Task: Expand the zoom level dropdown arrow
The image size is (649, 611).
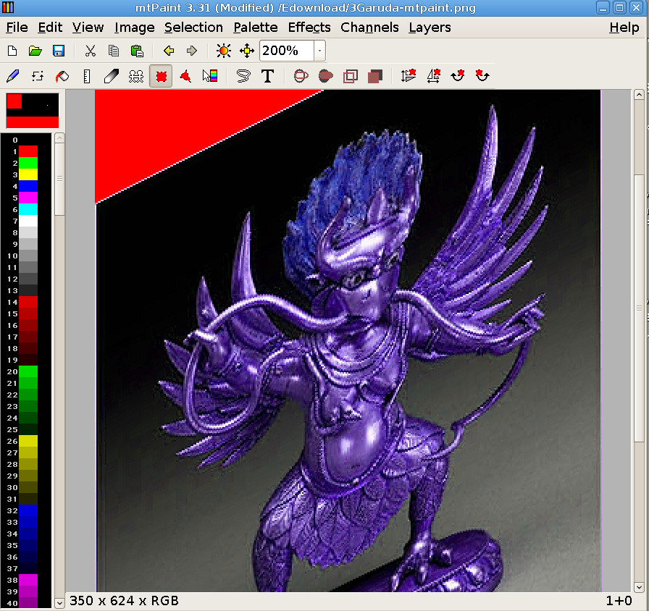Action: pos(319,51)
